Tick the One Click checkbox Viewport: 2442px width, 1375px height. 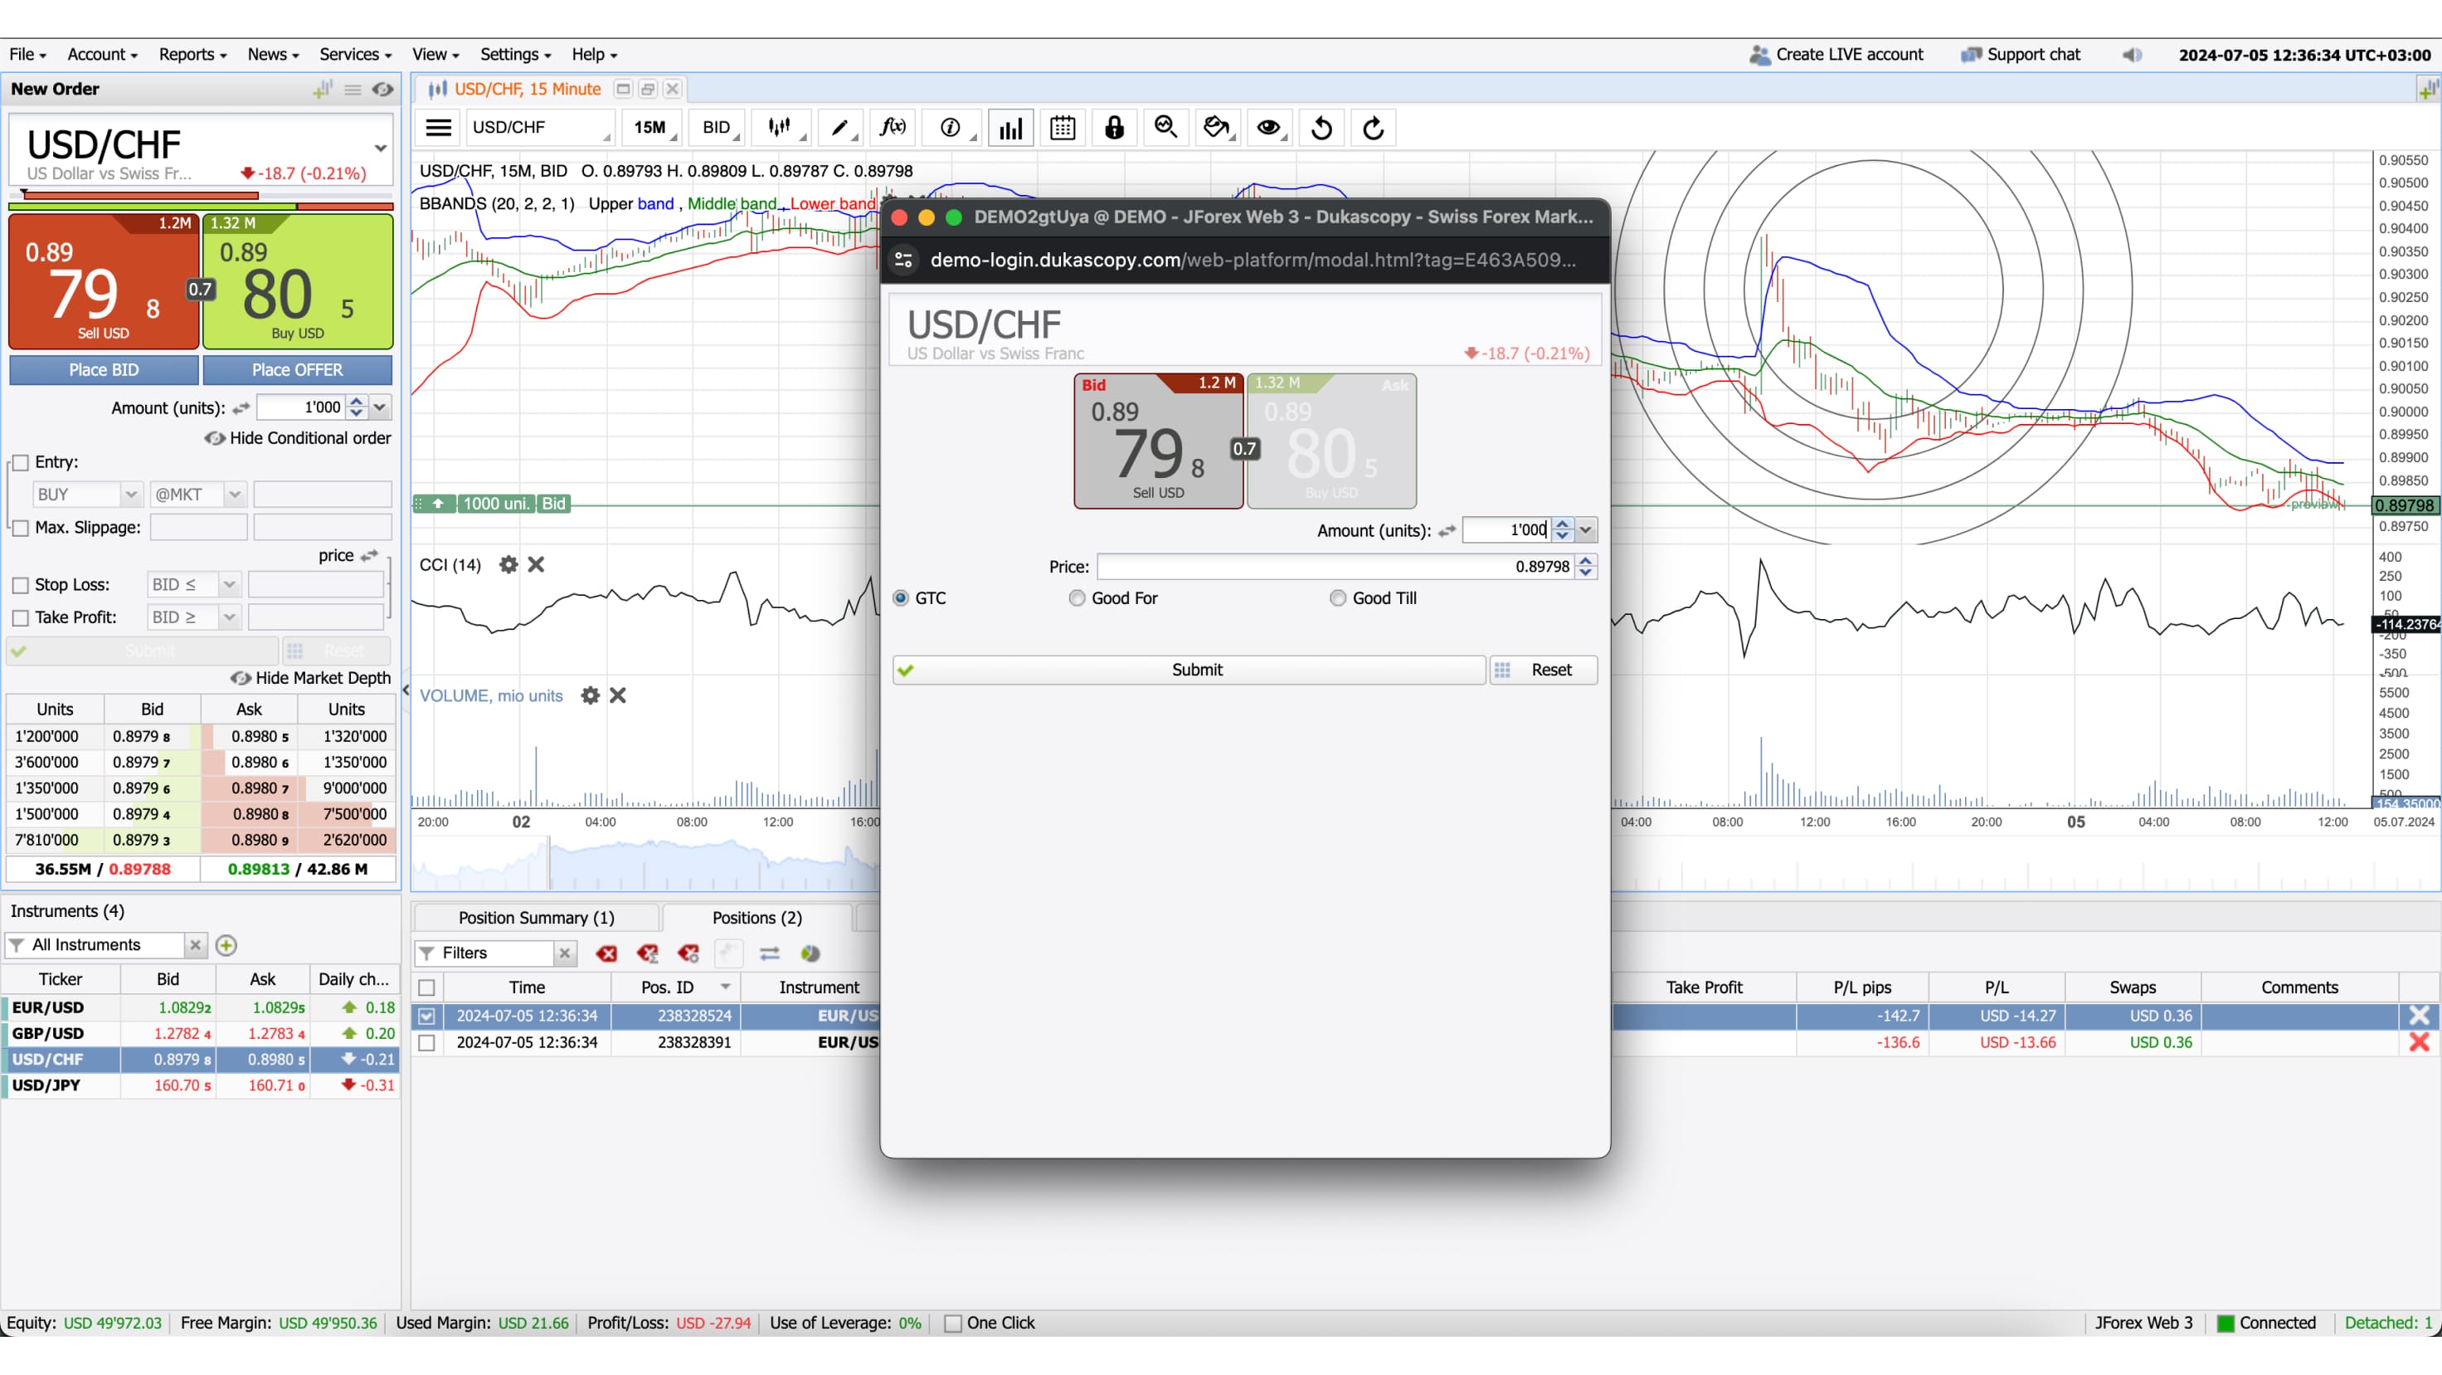pos(954,1324)
